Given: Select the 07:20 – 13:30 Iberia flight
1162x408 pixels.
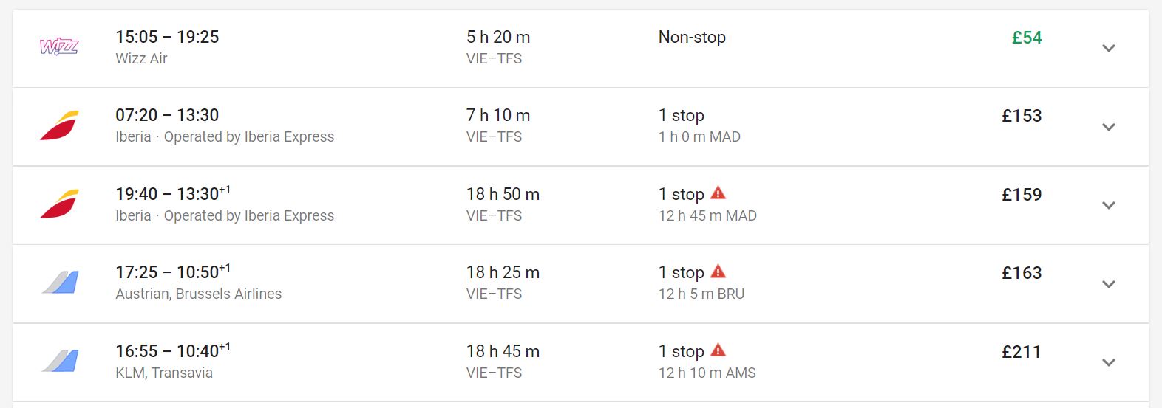Looking at the screenshot, I should (x=581, y=127).
